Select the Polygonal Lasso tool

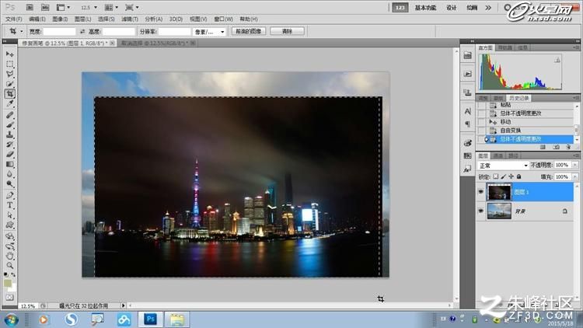coord(9,74)
